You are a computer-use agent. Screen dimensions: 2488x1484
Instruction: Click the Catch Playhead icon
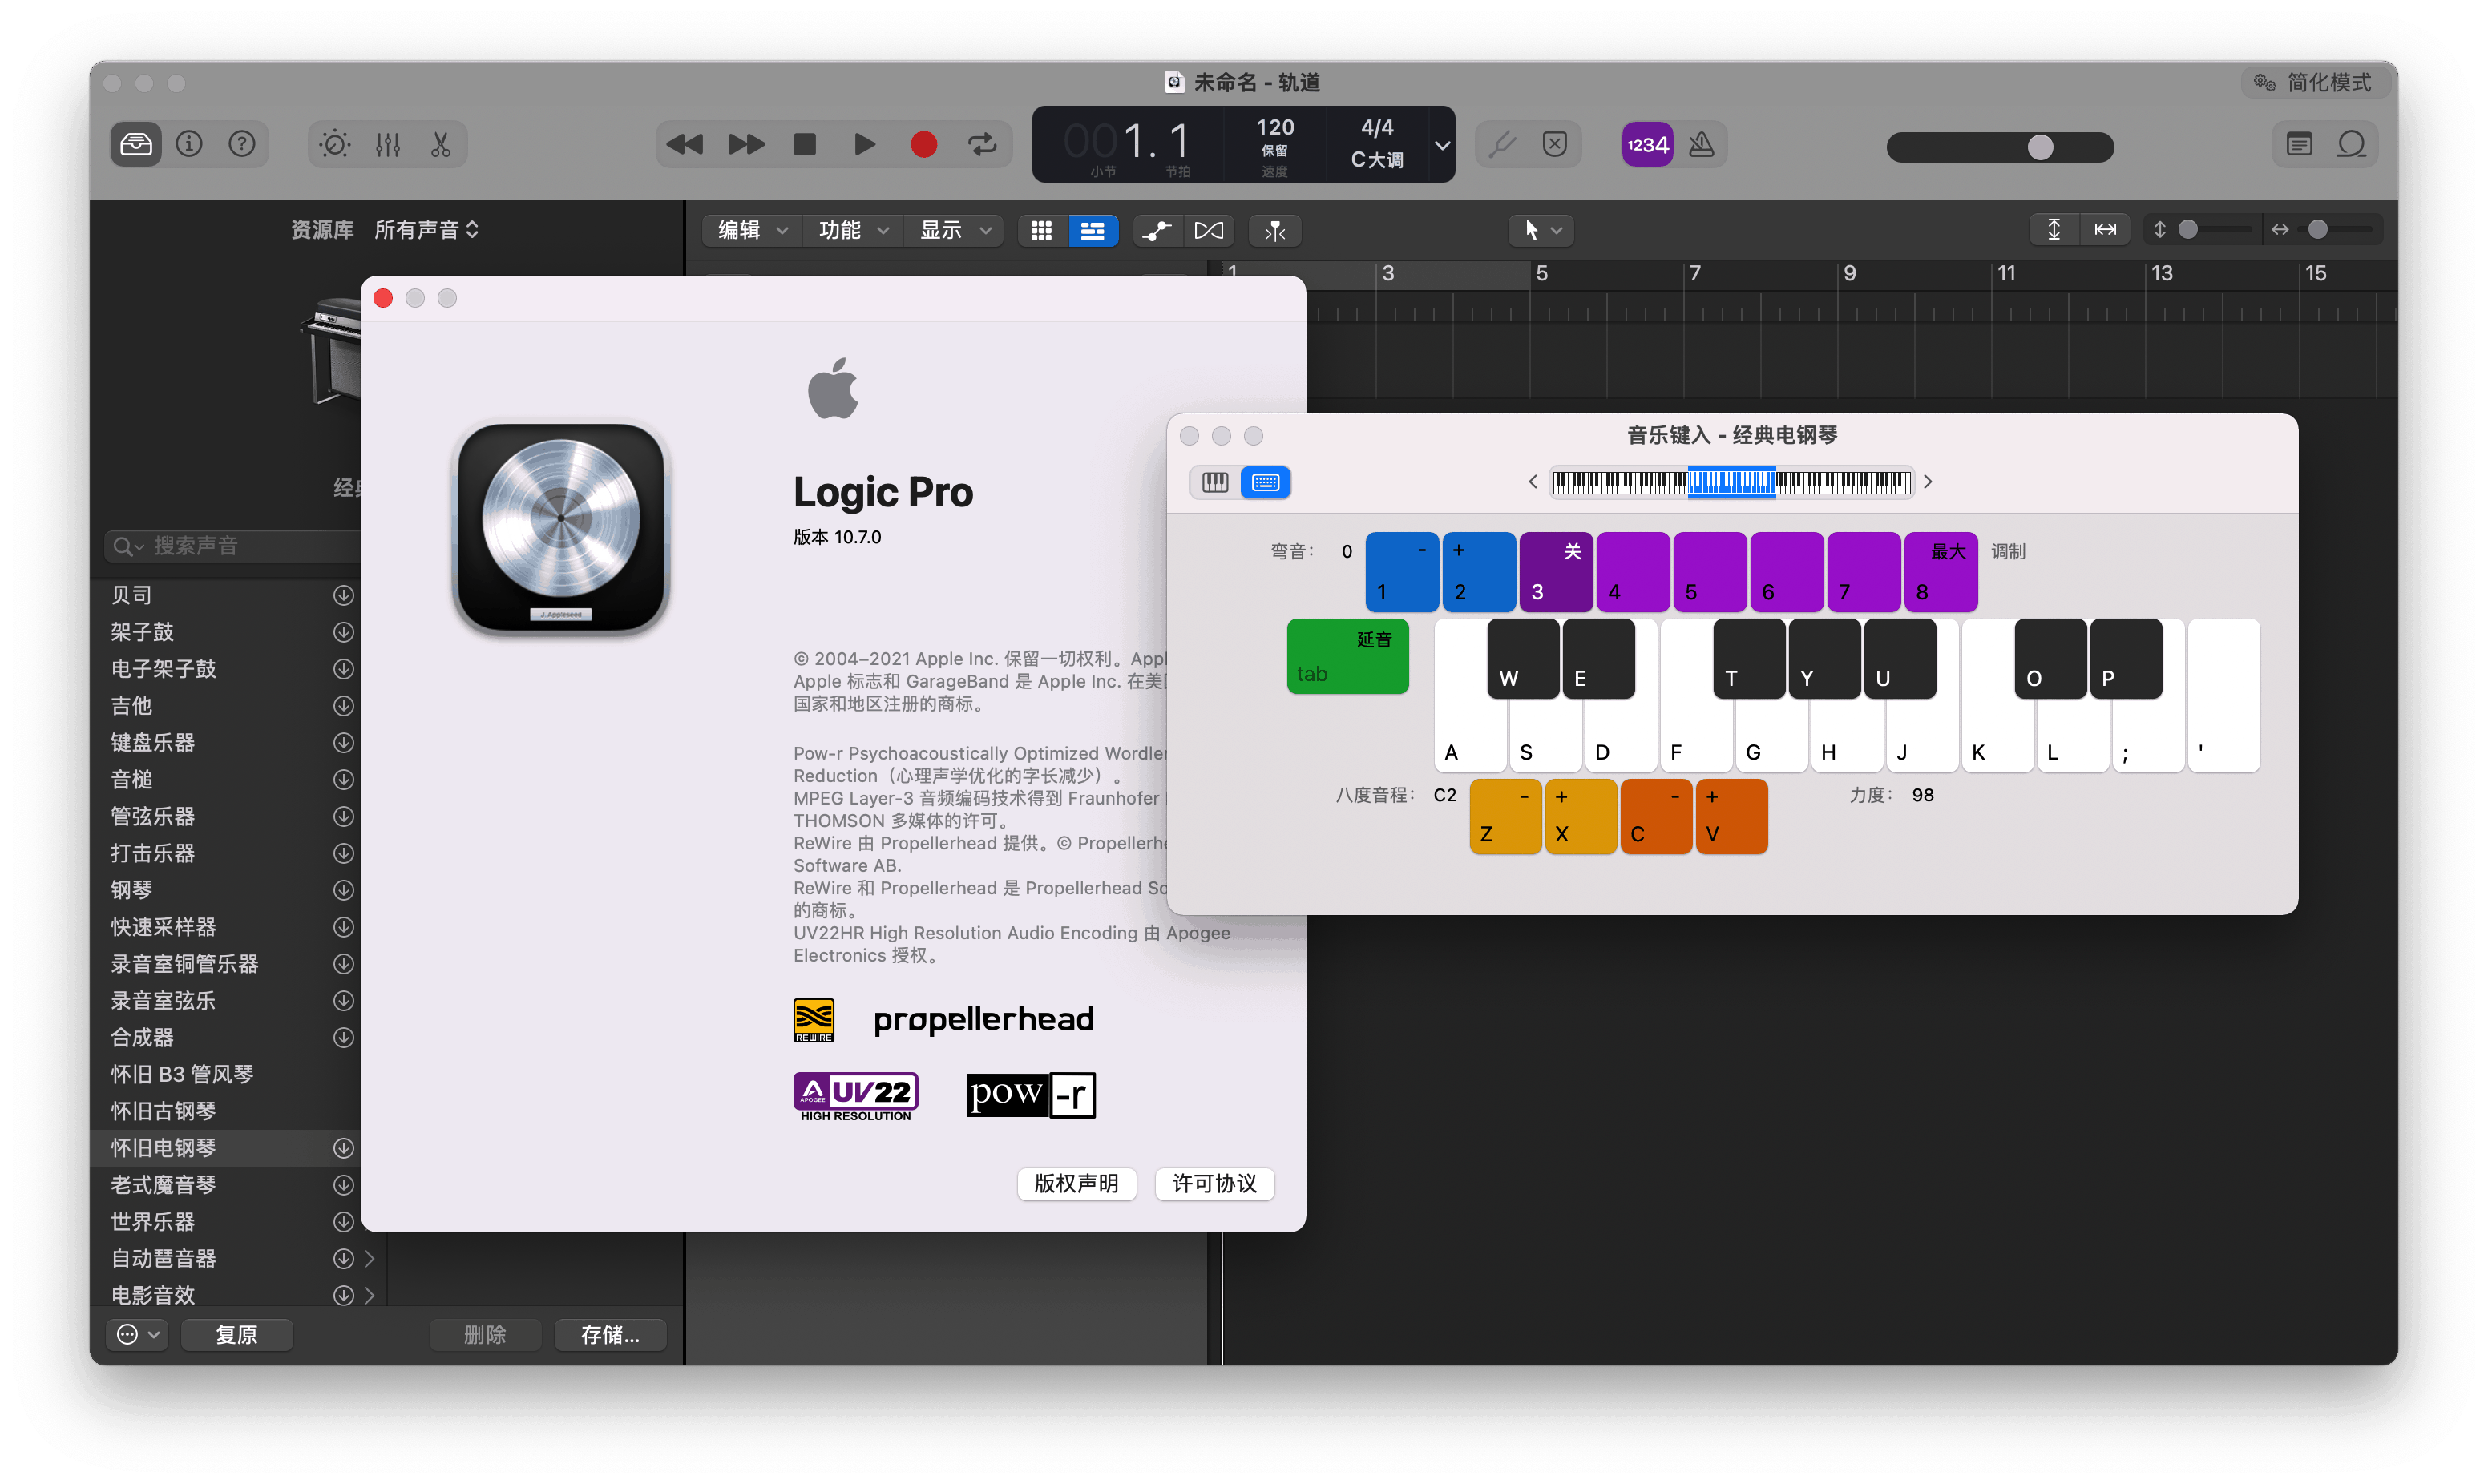[x=1275, y=231]
